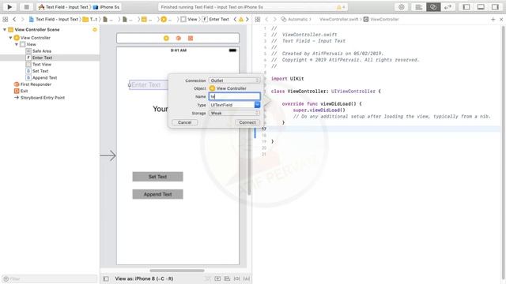
Task: Click the Set Text button on canvas
Action: point(157,177)
